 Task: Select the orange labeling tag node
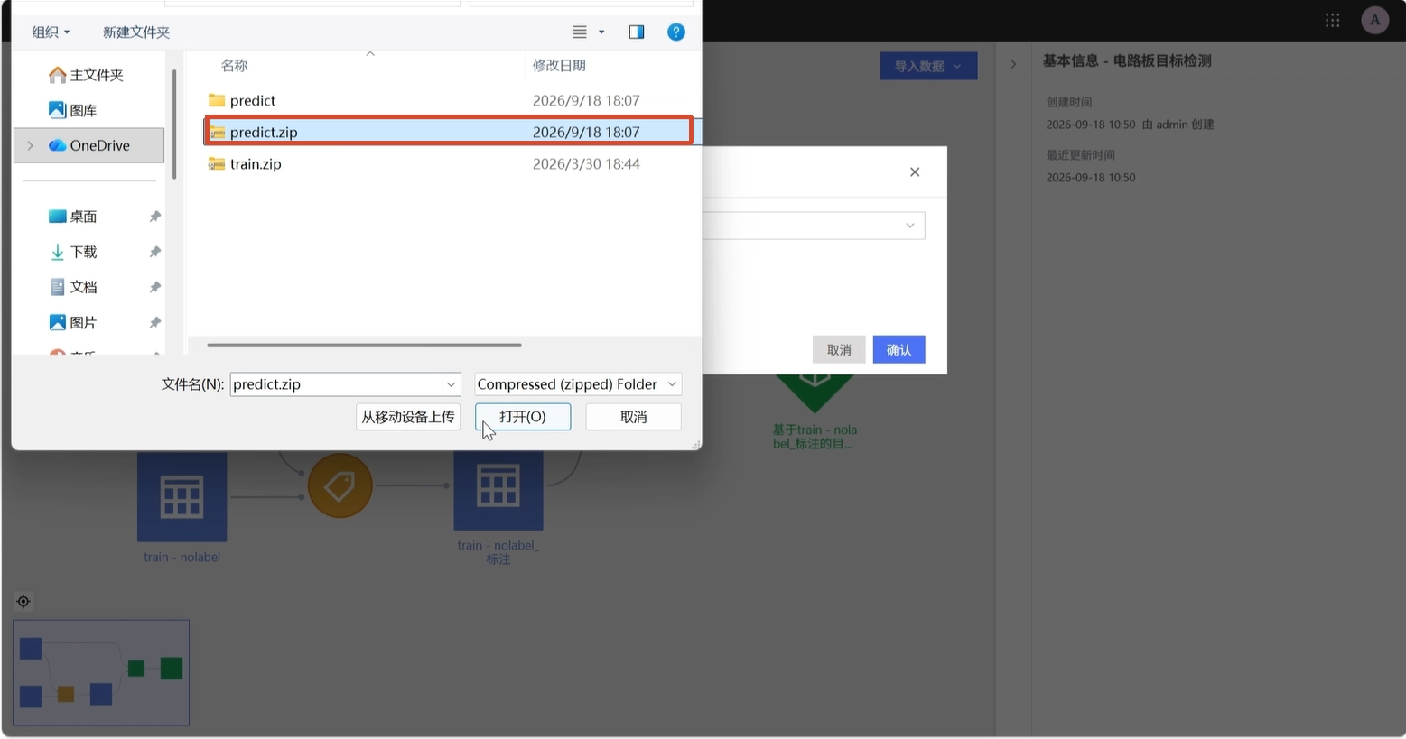click(x=340, y=485)
